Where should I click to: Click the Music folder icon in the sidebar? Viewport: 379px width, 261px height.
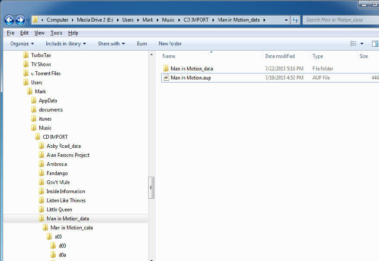[x=34, y=127]
